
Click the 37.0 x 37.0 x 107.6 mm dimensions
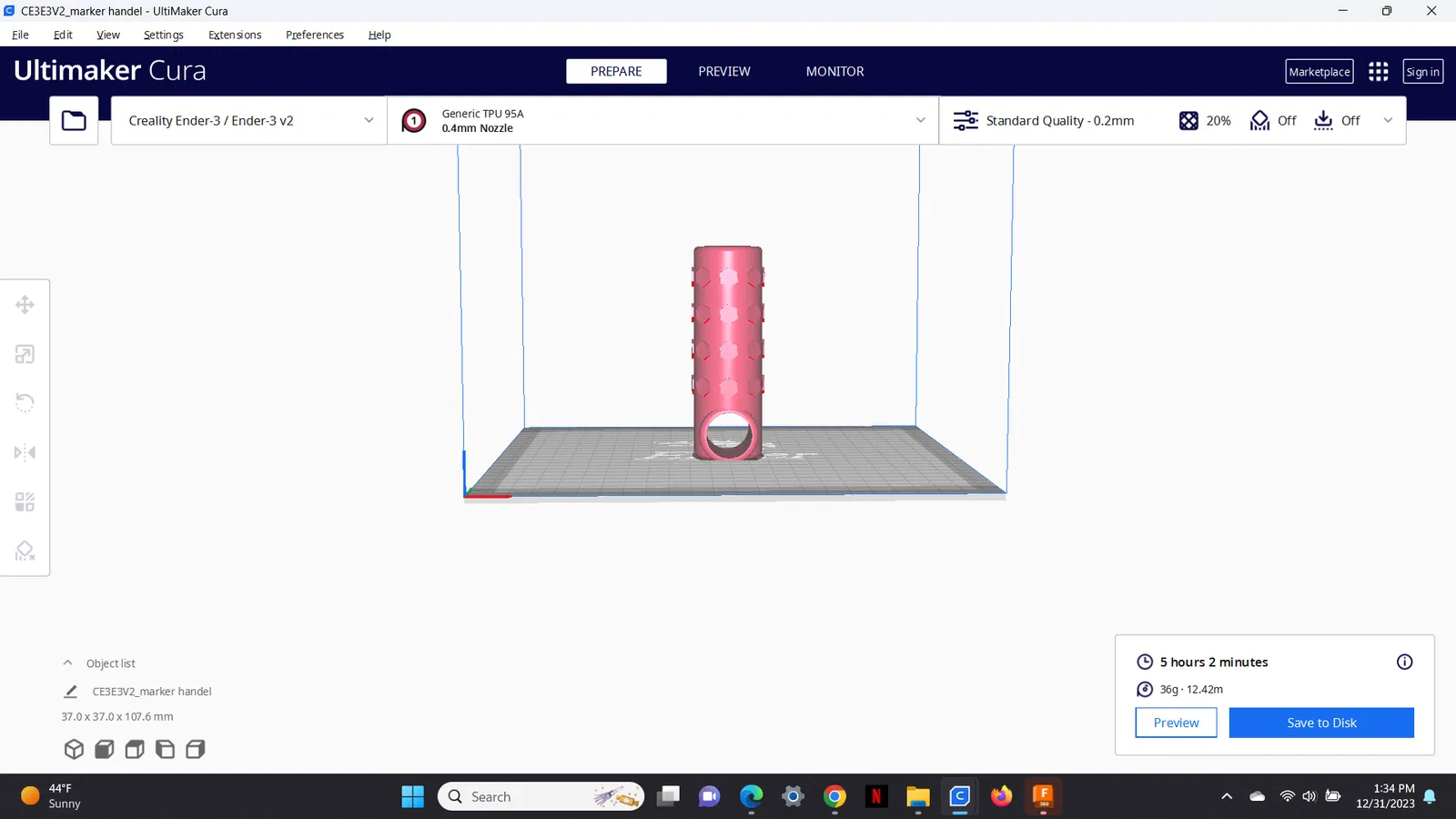pos(117,717)
